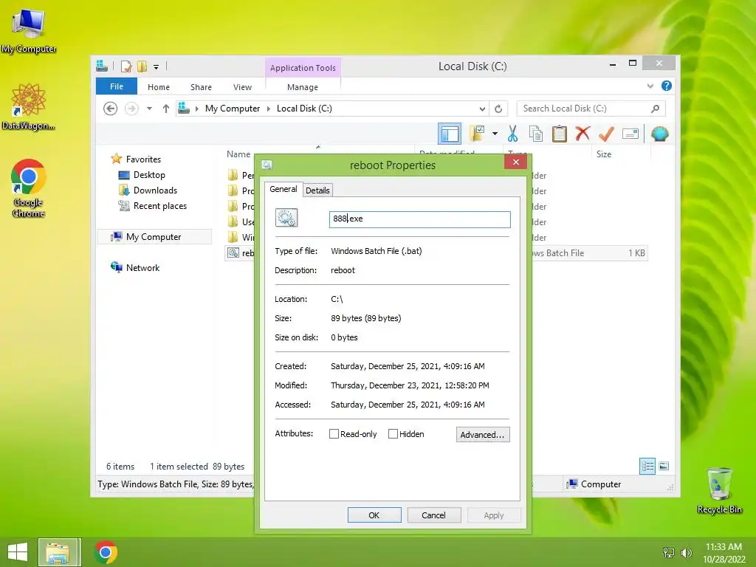
Task: Launch Chrome from the taskbar
Action: click(106, 552)
